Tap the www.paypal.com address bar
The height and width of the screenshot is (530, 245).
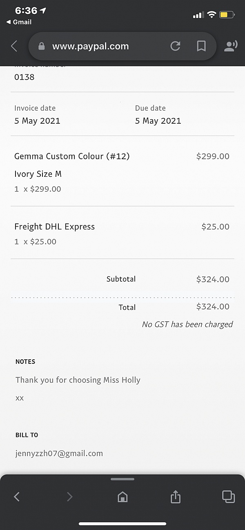click(91, 47)
